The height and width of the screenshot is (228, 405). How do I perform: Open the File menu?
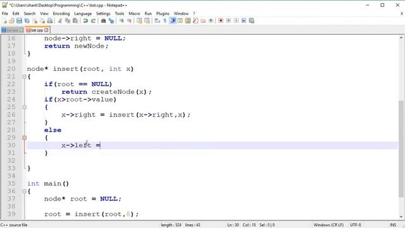(x=5, y=13)
